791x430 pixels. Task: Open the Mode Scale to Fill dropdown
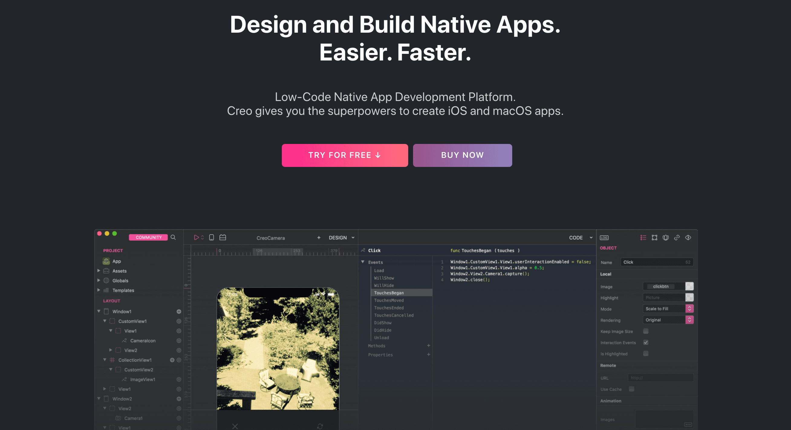668,309
